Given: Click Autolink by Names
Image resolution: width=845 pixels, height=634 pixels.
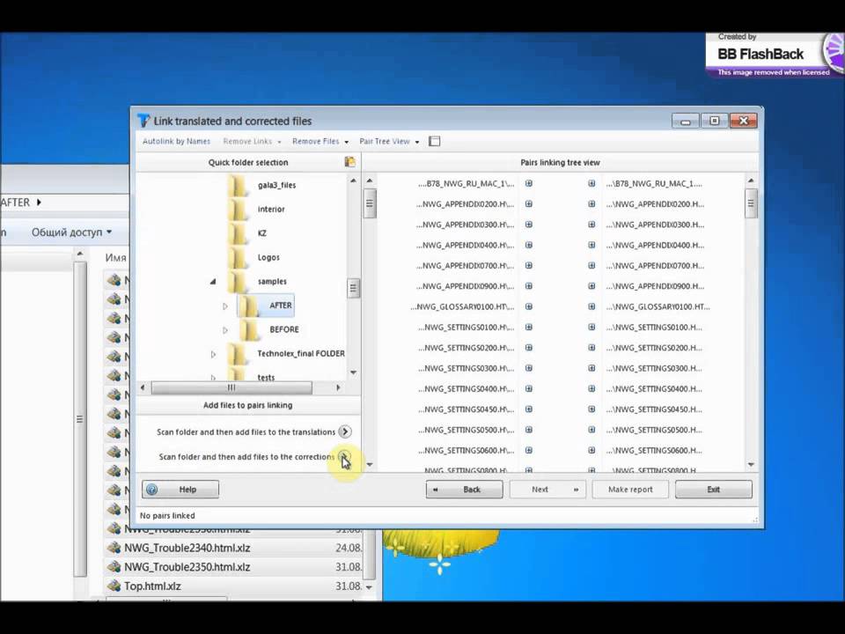Looking at the screenshot, I should 176,141.
